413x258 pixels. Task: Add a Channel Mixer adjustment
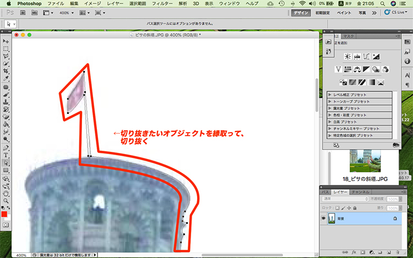(x=385, y=69)
